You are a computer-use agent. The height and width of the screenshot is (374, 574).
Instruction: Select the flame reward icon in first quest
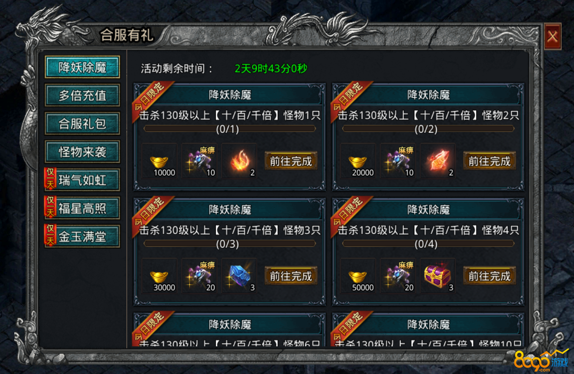pyautogui.click(x=239, y=161)
